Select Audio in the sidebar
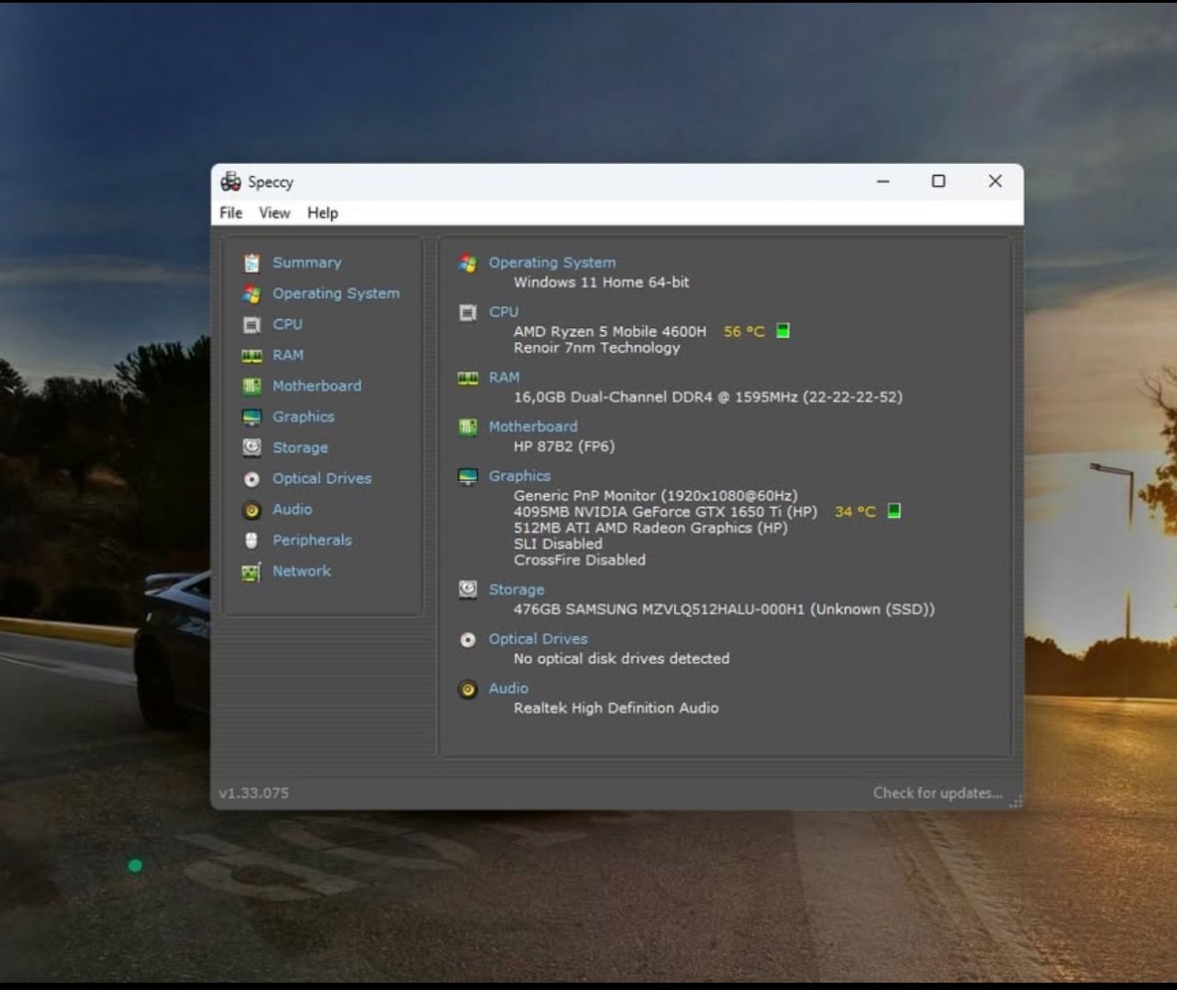 [292, 509]
